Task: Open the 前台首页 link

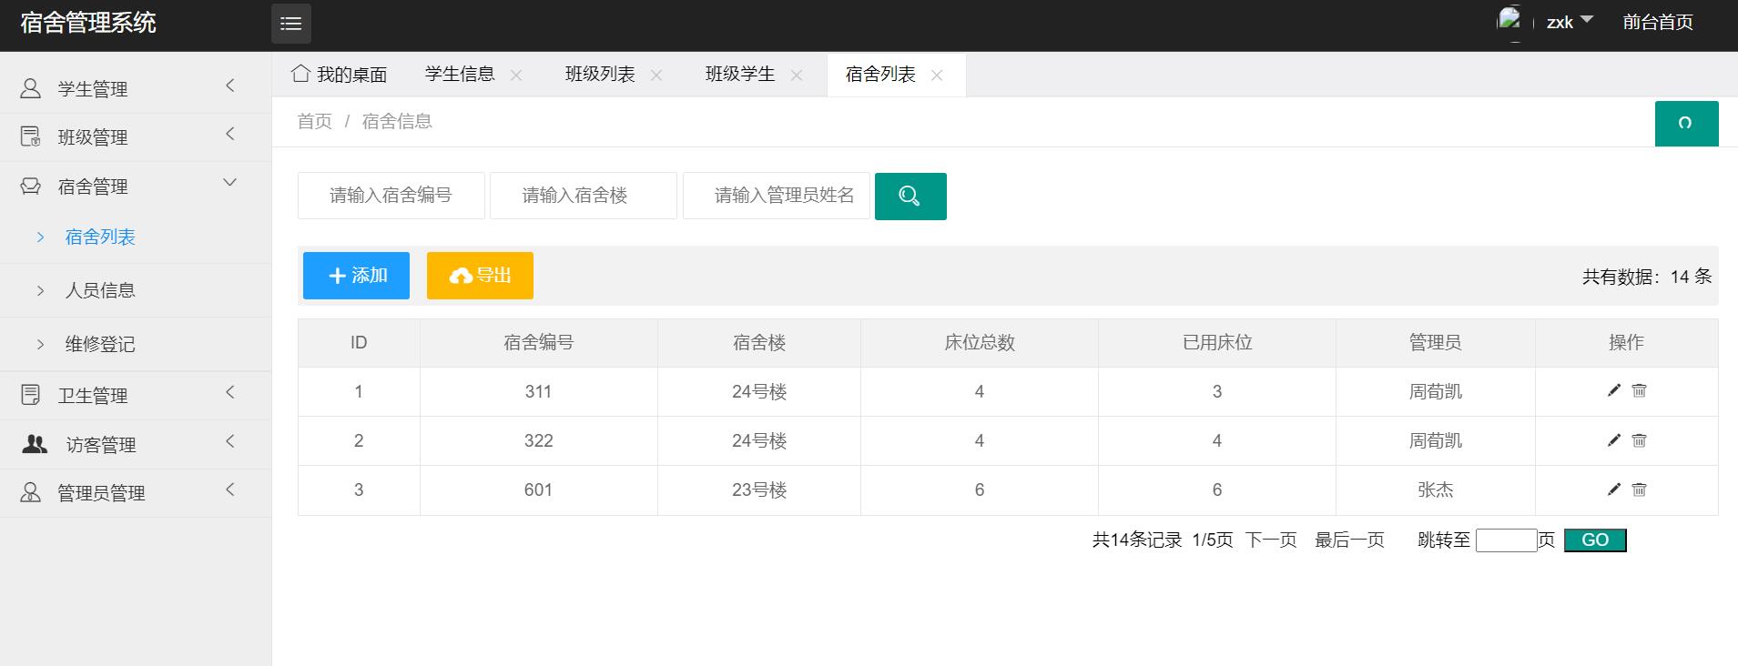Action: click(x=1658, y=23)
